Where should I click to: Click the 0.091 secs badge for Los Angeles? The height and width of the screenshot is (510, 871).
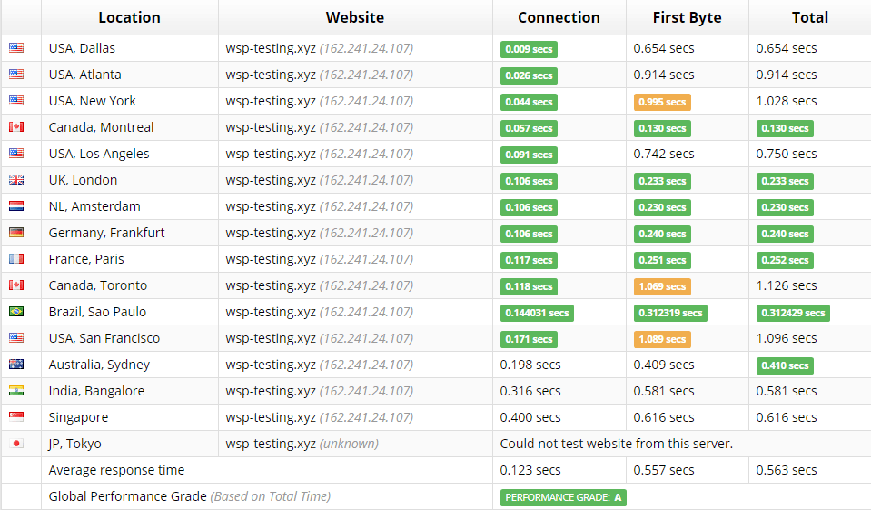(529, 155)
